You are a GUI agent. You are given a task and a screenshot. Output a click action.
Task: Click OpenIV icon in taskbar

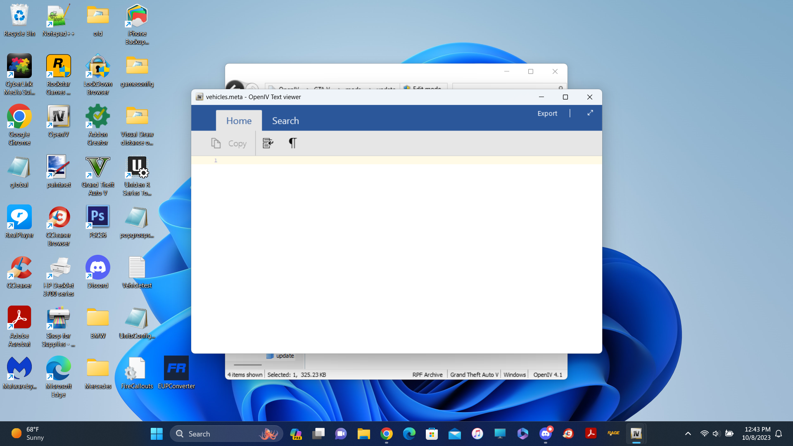pos(636,434)
